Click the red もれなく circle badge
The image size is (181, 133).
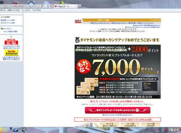click(84, 66)
